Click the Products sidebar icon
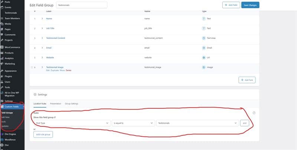The width and height of the screenshot is (297, 150). pyautogui.click(x=2, y=53)
